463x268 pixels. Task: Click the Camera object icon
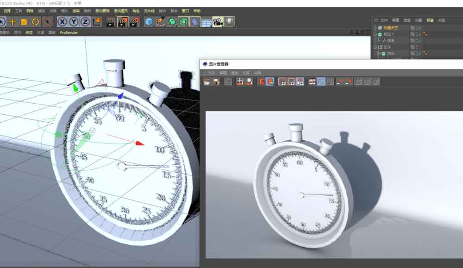coord(218,22)
